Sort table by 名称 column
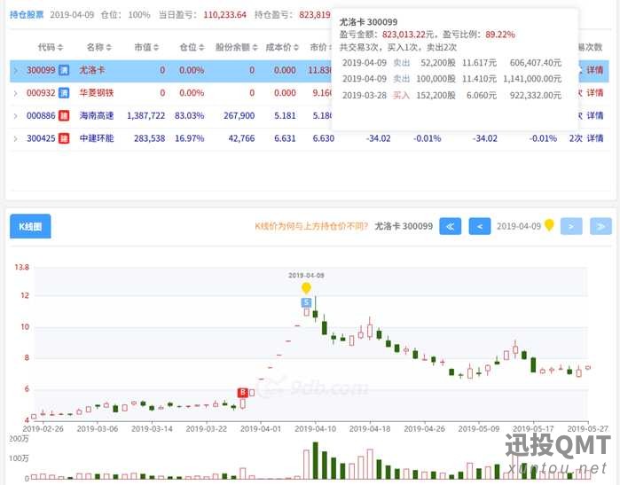This screenshot has height=485, width=620. click(x=99, y=47)
